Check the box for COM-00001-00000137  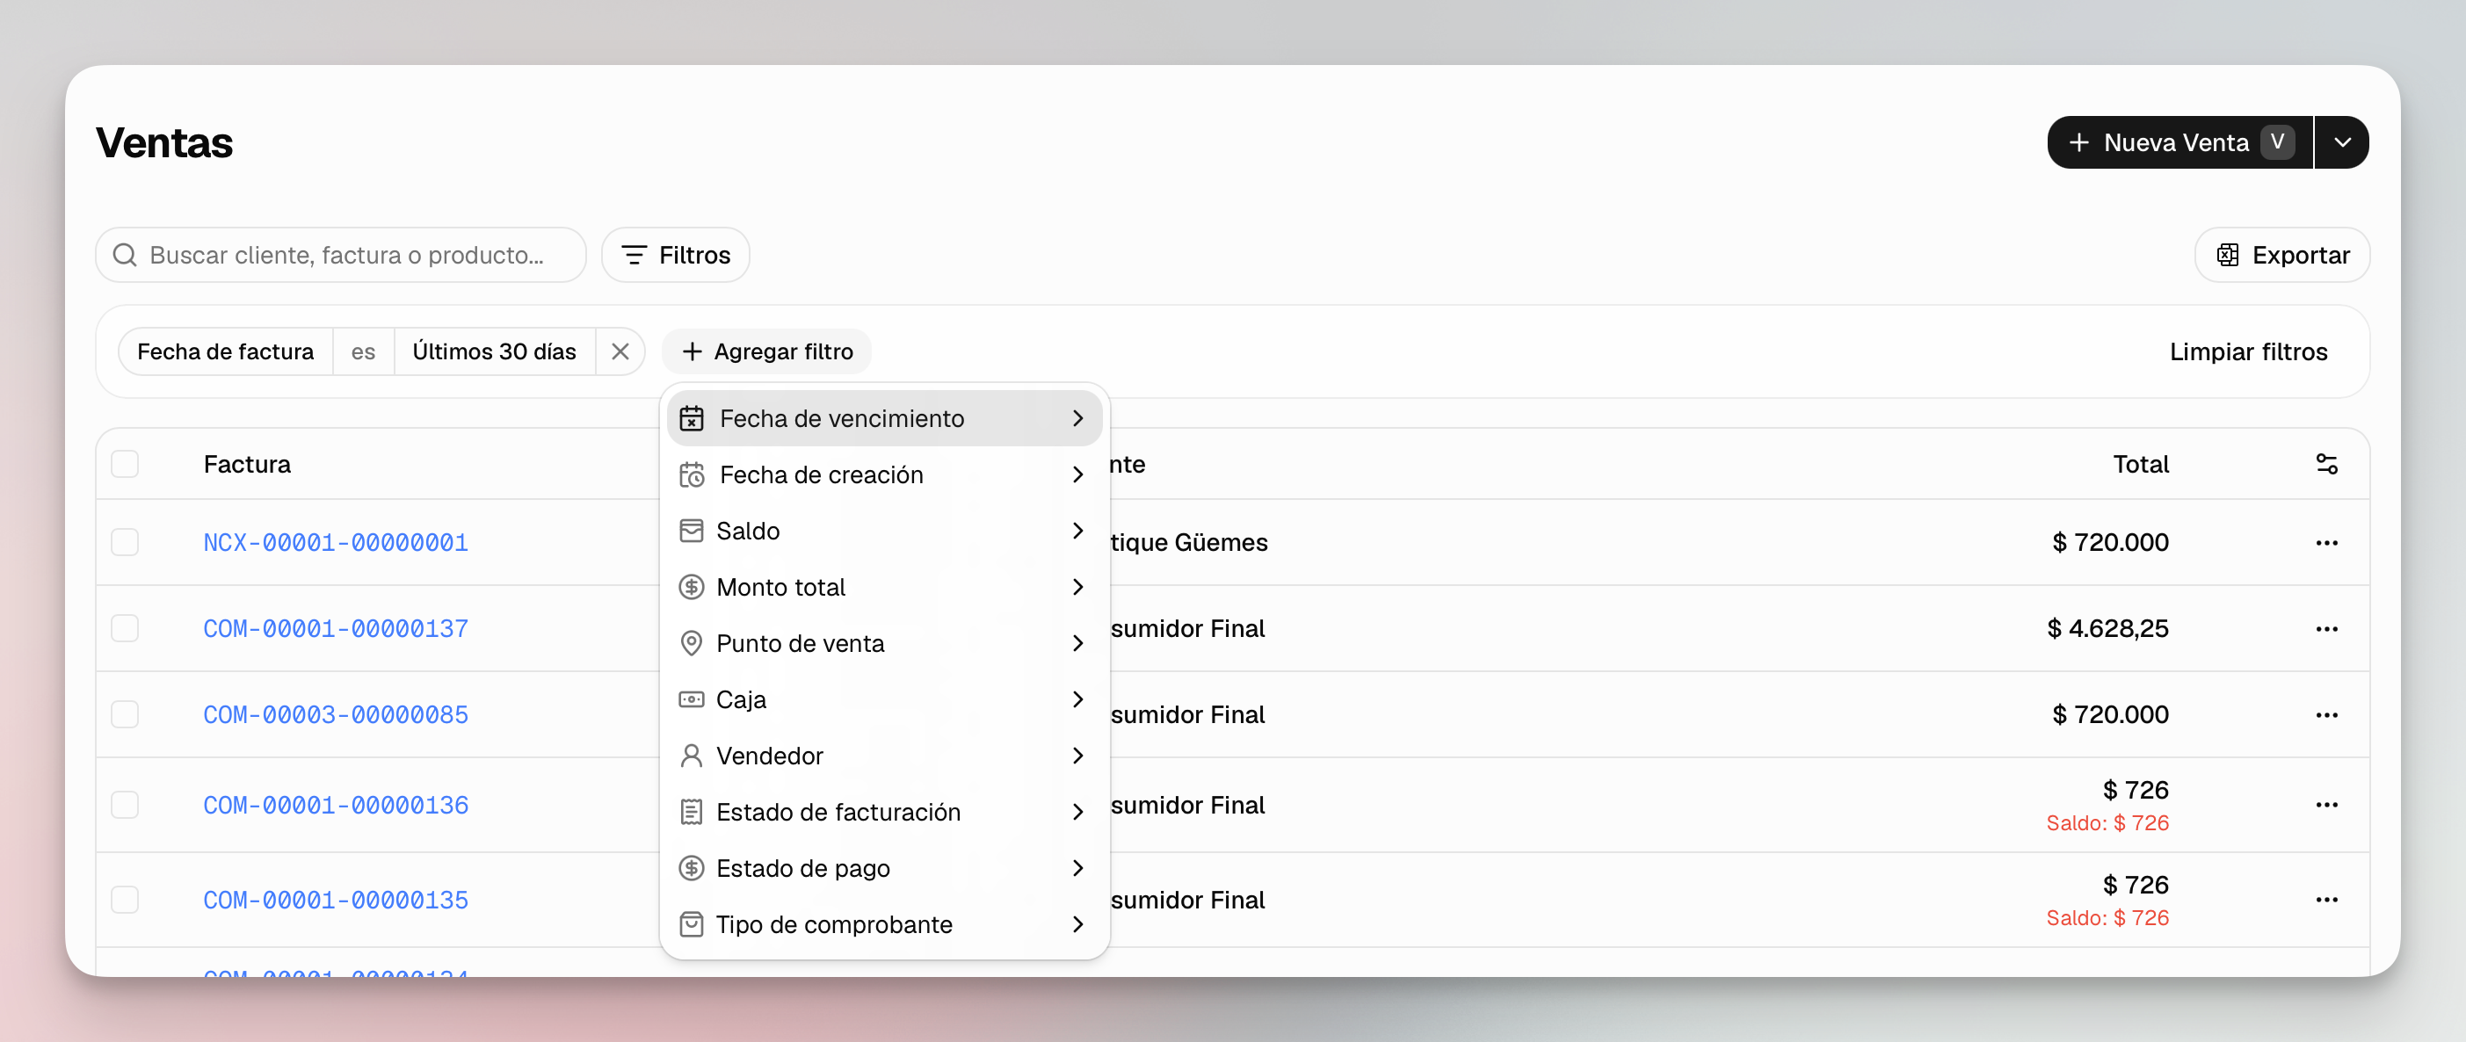click(125, 629)
